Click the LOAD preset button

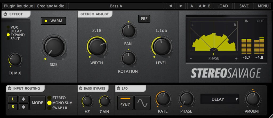[x=223, y=6]
